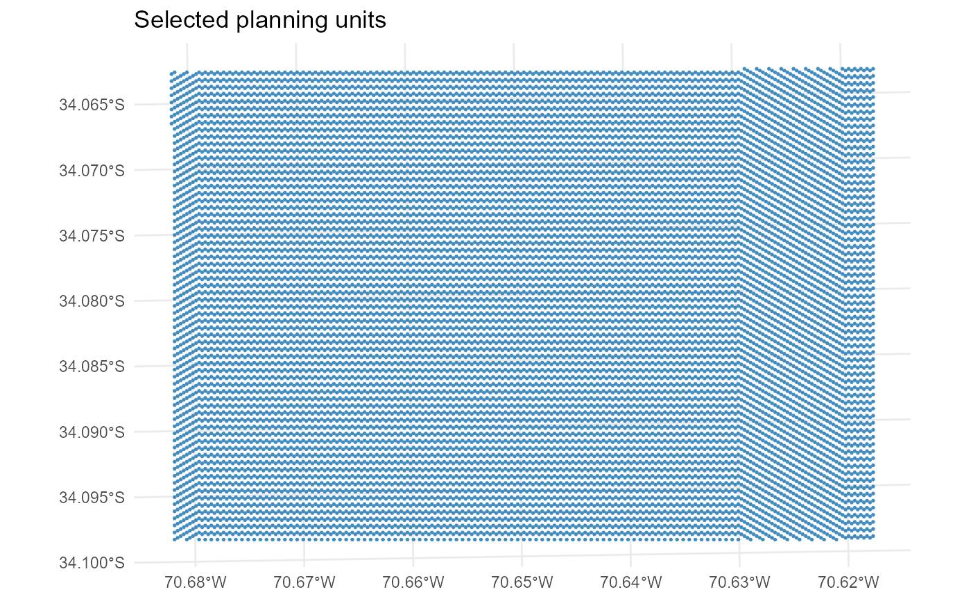This screenshot has height=601, width=971.
Task: Click the 34.090°S latitude axis label
Action: click(92, 432)
